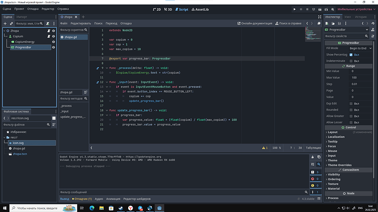The width and height of the screenshot is (378, 212).
Task: Hide the ProgressBar node in the scene tree
Action: click(54, 48)
